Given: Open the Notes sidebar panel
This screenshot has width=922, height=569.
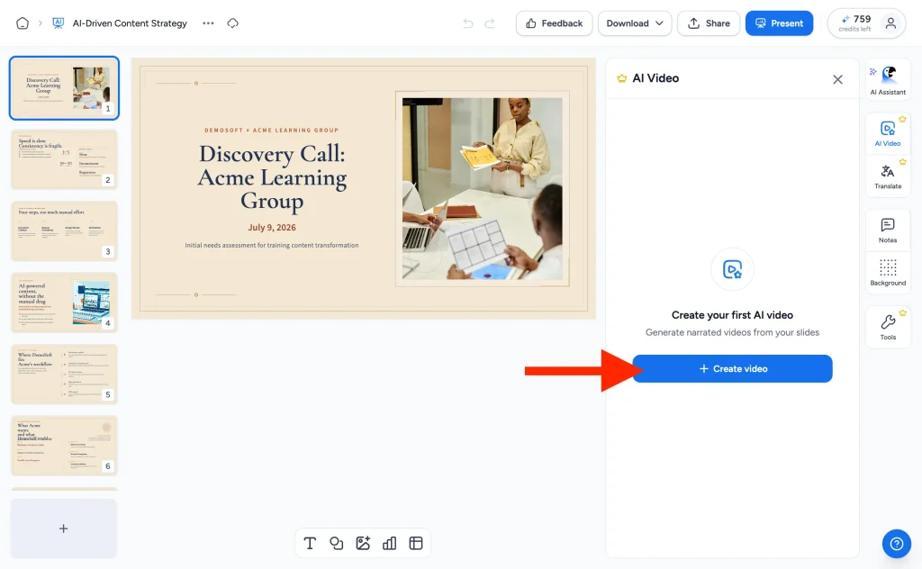Looking at the screenshot, I should click(x=888, y=230).
